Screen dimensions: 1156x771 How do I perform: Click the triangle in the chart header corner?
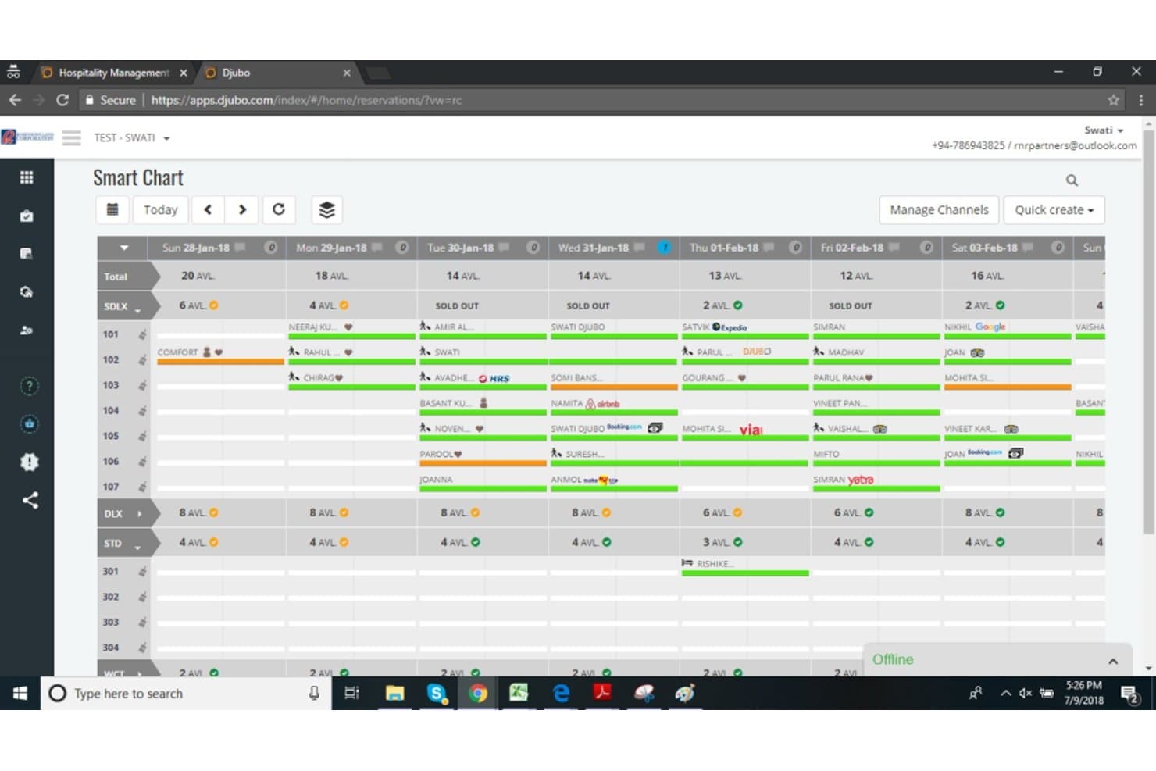(123, 248)
